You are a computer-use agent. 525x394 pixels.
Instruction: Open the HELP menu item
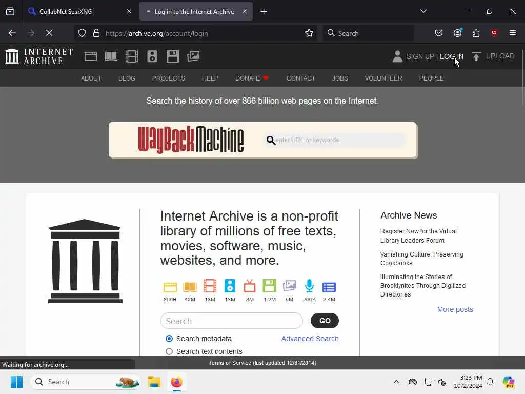click(210, 78)
